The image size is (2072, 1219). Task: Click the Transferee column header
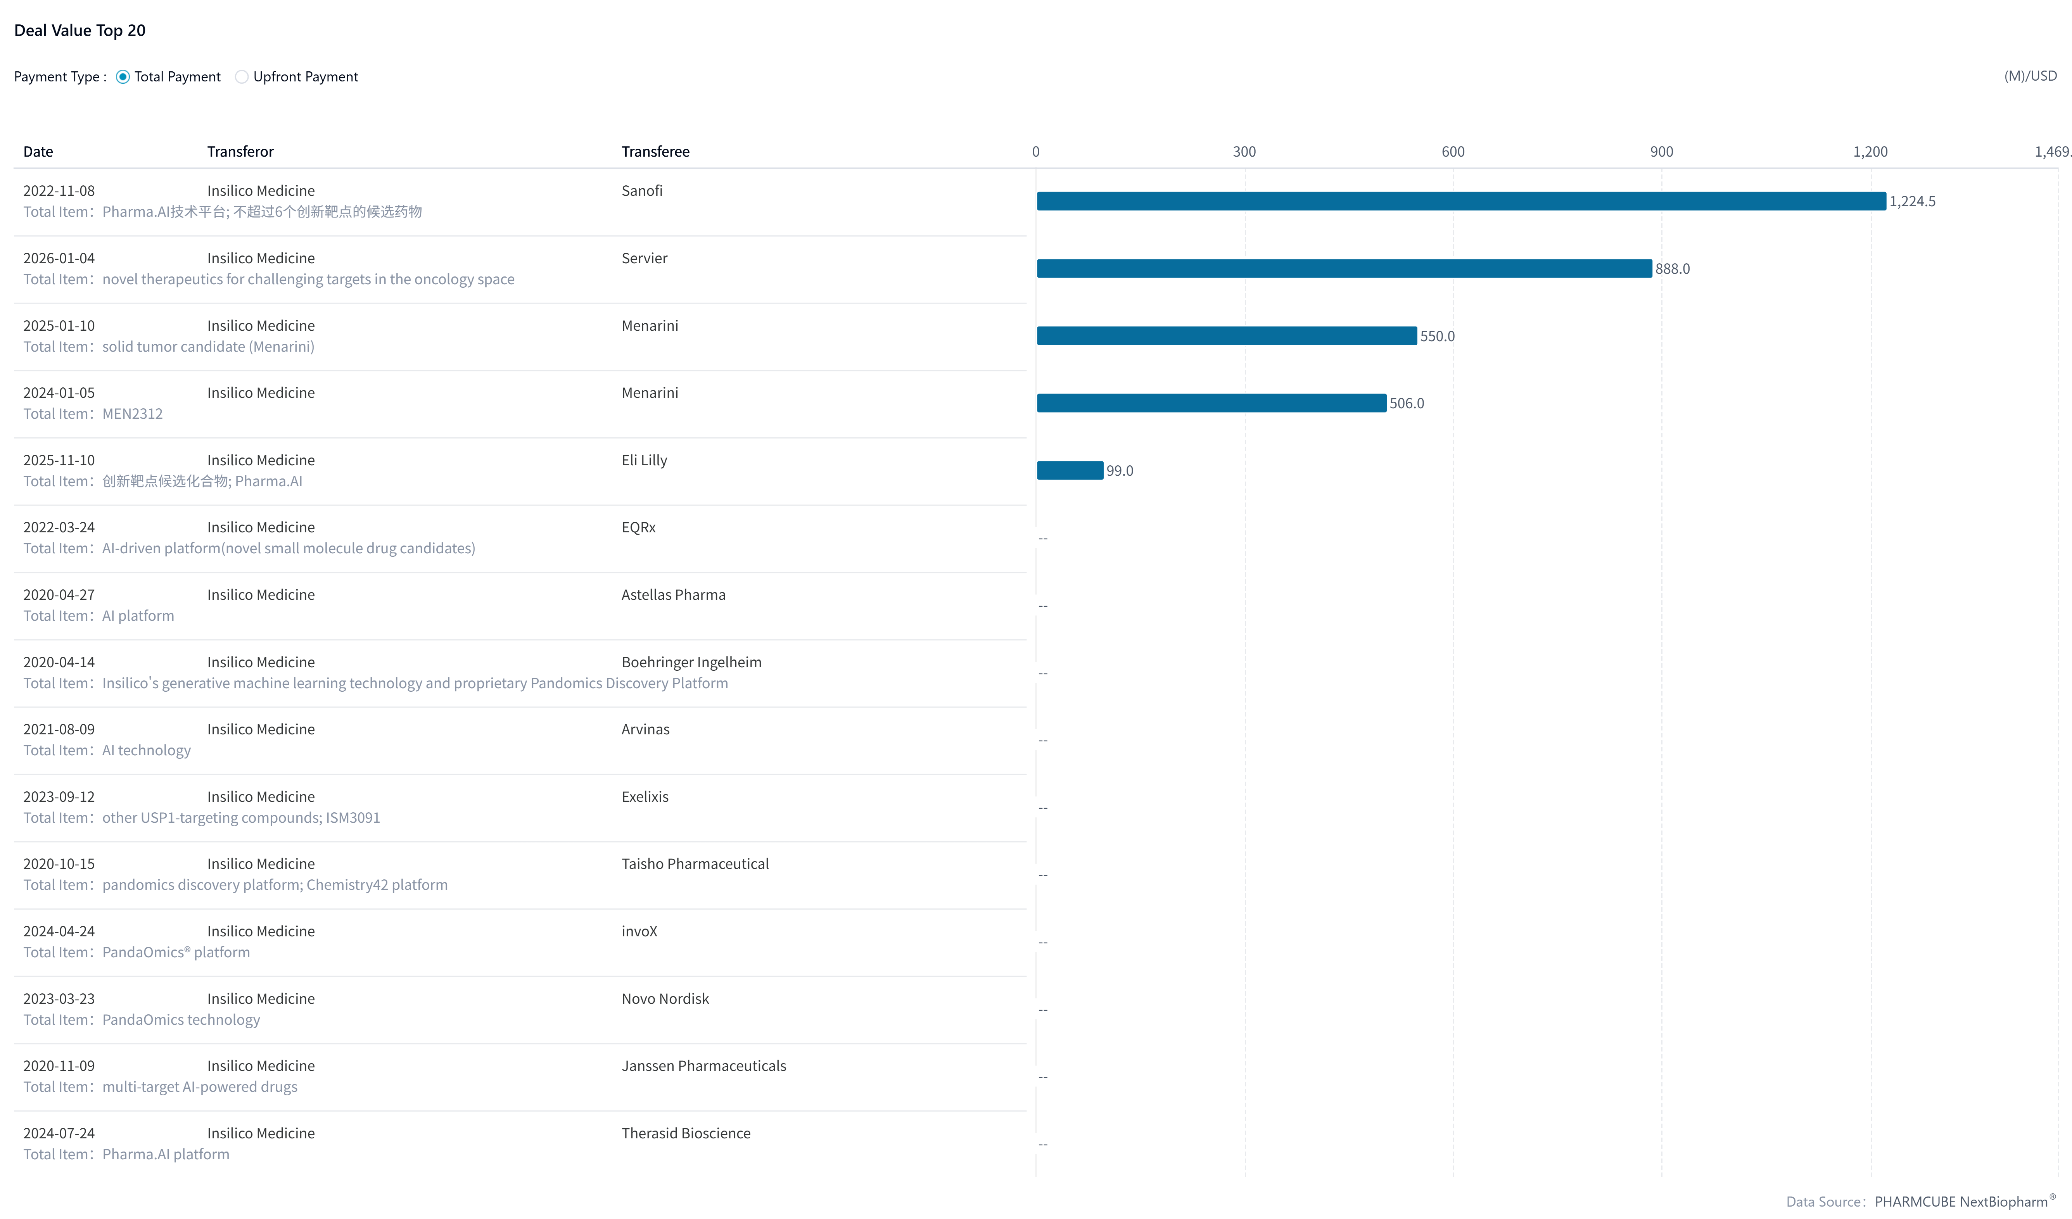(655, 152)
